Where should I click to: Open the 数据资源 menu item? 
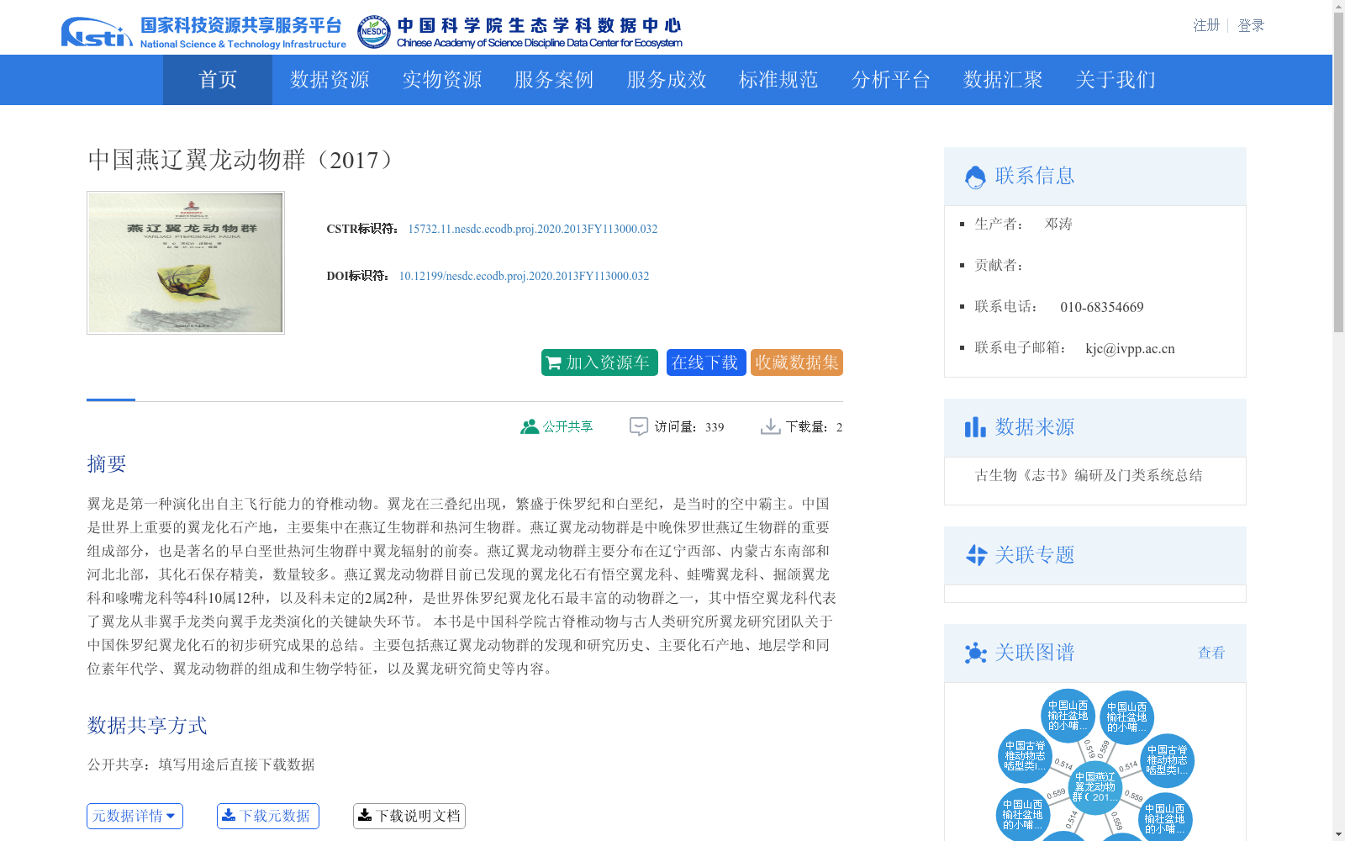(330, 80)
